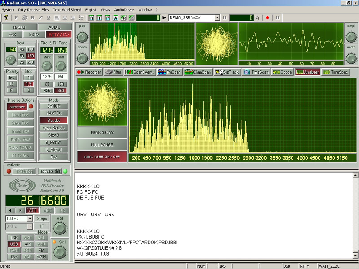Open the SatTrack tool

(227, 72)
